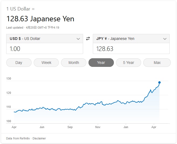Click the chart line near Sep

point(70,109)
